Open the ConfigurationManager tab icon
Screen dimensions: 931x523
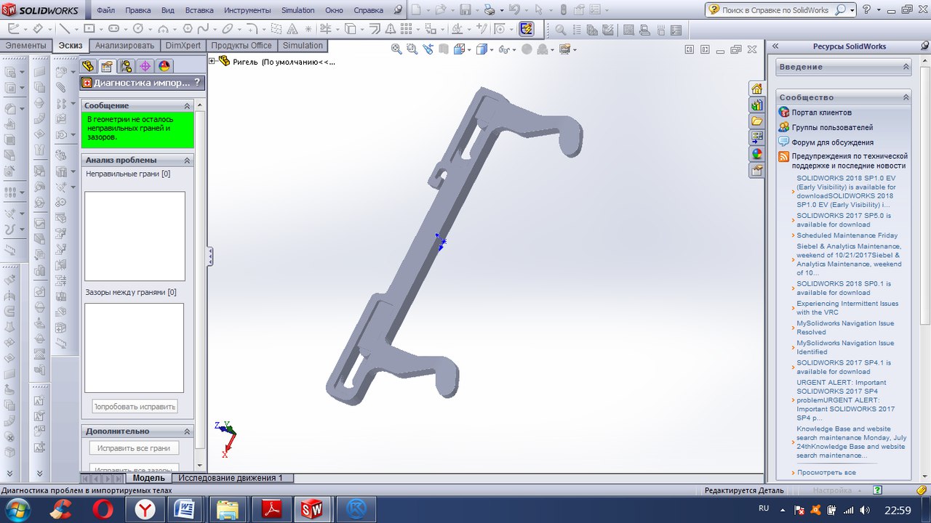(x=127, y=66)
